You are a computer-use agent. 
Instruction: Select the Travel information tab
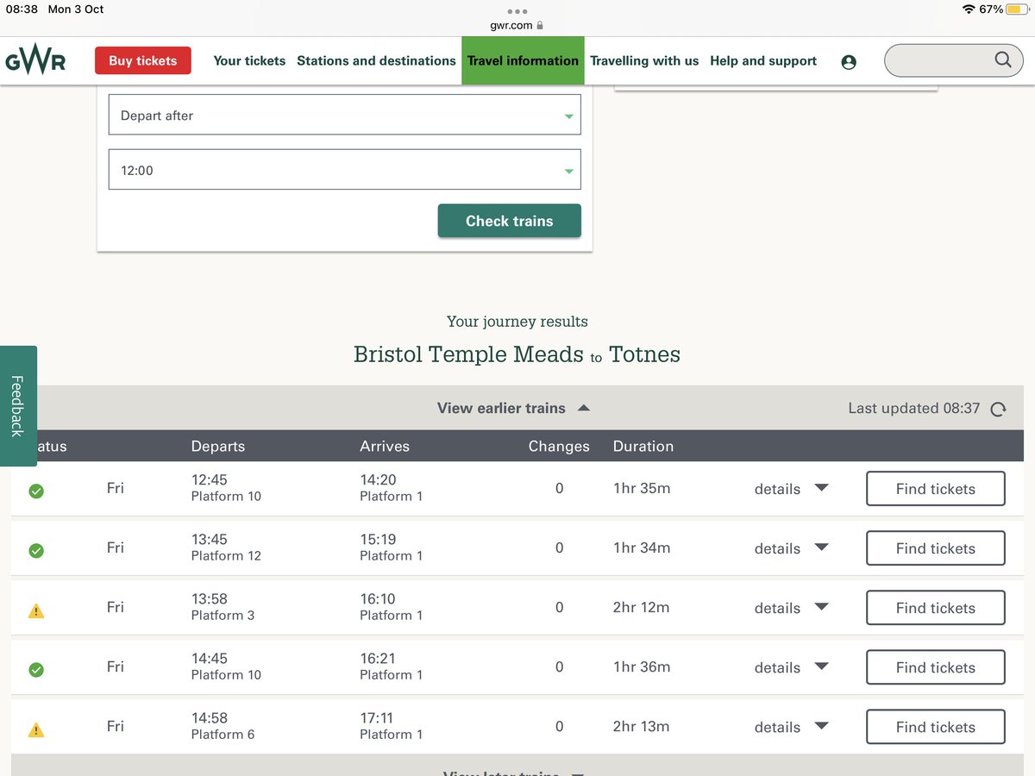[x=523, y=60]
